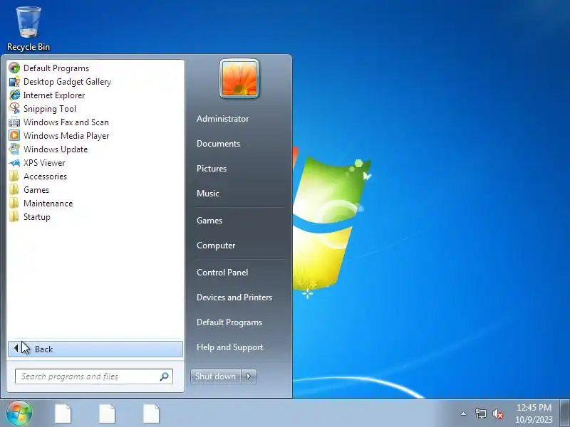Click the search magnifier icon
570x427 pixels.
coord(165,376)
